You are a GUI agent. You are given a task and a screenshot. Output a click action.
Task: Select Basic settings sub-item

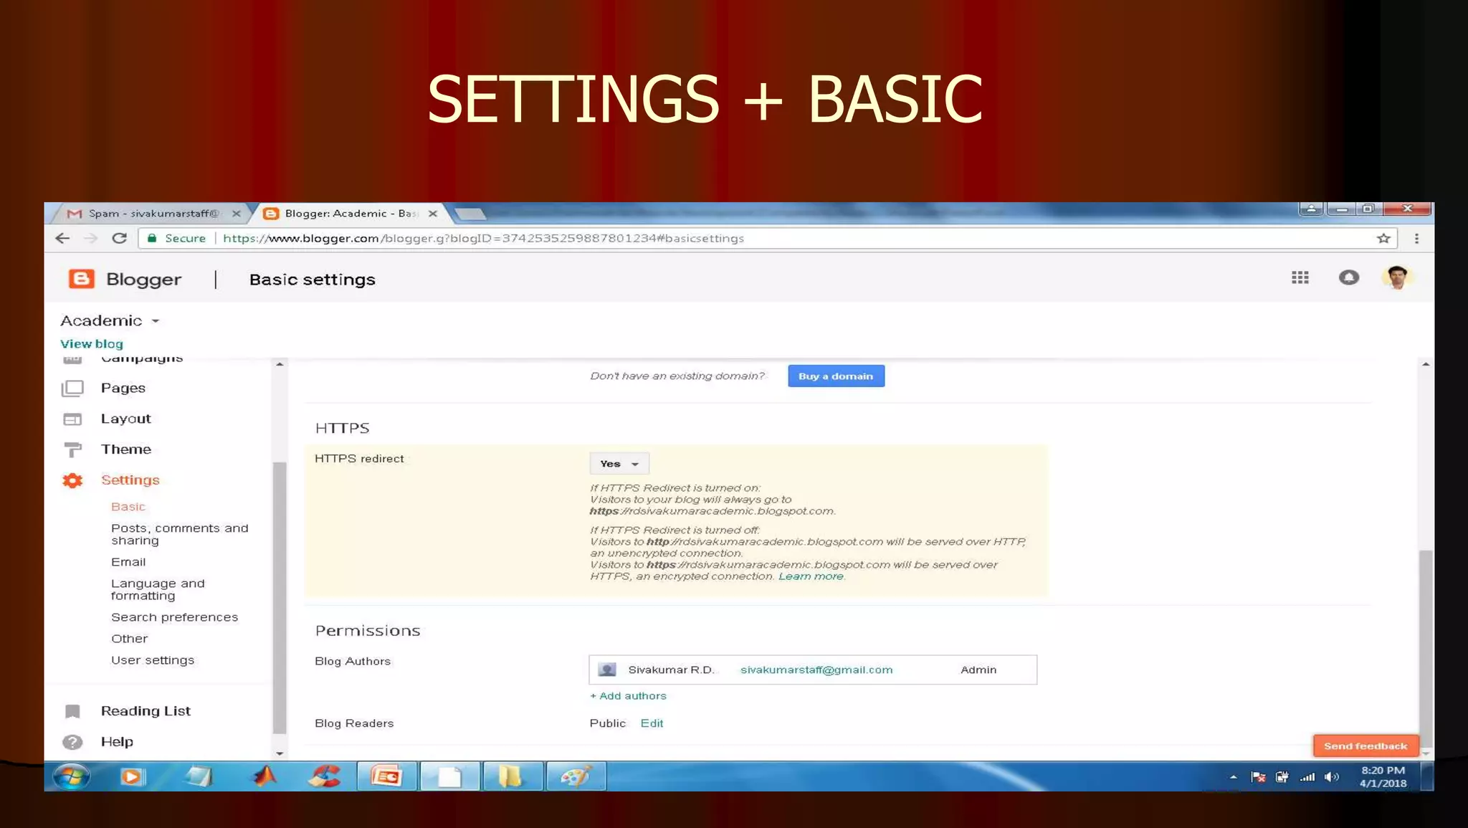pyautogui.click(x=128, y=507)
